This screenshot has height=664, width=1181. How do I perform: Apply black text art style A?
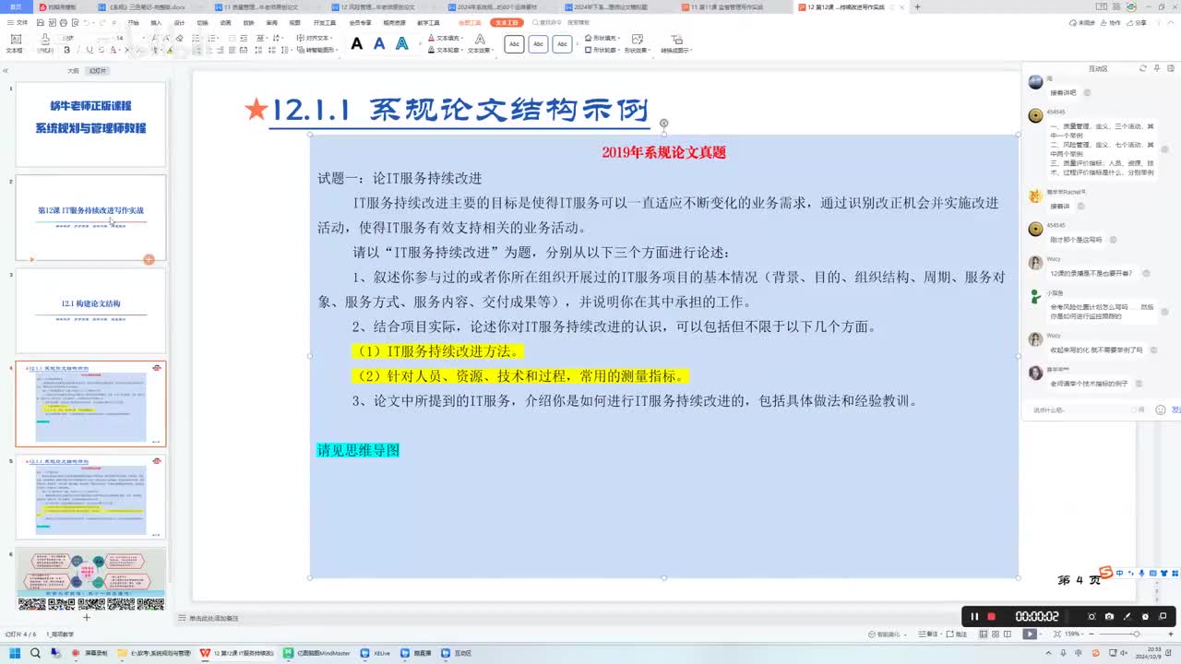click(x=357, y=43)
